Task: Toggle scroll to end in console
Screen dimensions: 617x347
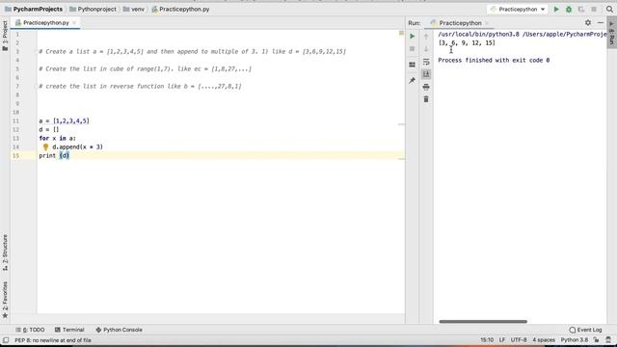Action: point(426,74)
